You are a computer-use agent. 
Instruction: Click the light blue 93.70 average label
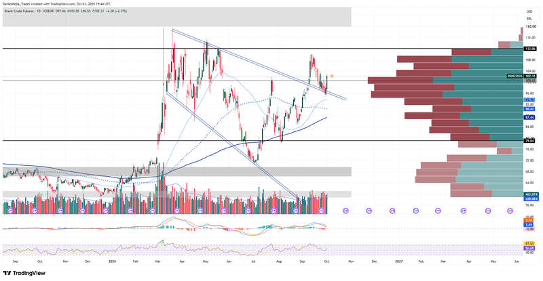[x=529, y=100]
